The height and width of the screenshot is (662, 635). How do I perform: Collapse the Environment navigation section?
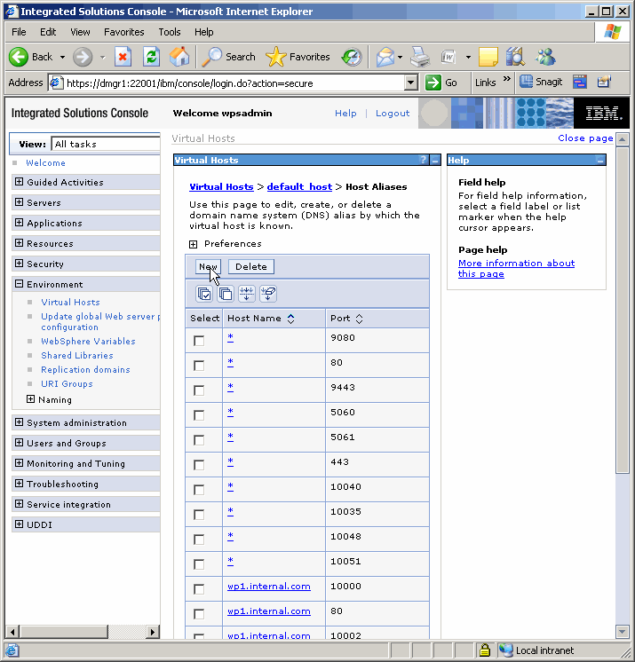[x=20, y=285]
